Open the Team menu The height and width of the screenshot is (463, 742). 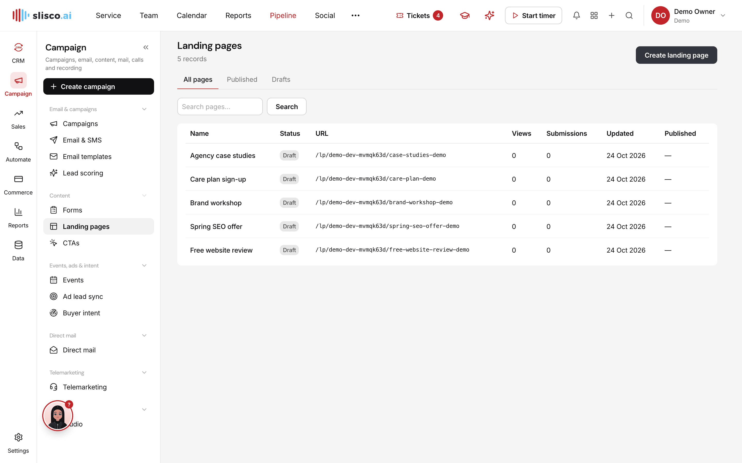pyautogui.click(x=149, y=15)
